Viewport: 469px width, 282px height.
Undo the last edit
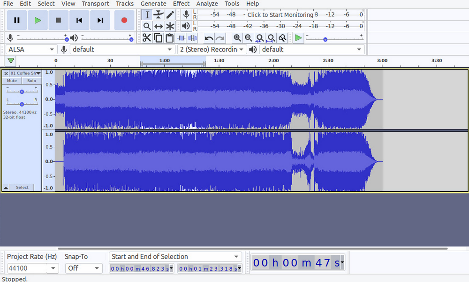208,37
